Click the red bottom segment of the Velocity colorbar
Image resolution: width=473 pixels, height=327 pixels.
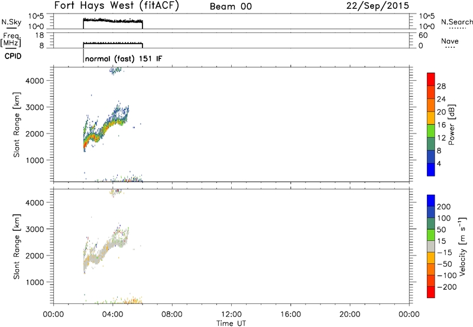[x=431, y=292]
